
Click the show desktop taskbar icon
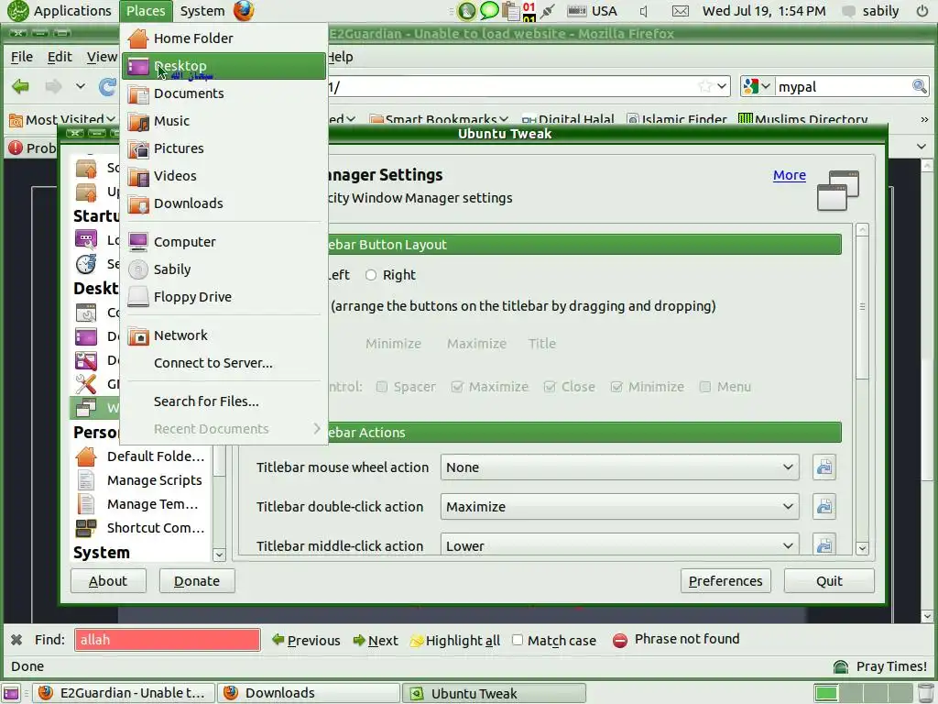(x=11, y=693)
